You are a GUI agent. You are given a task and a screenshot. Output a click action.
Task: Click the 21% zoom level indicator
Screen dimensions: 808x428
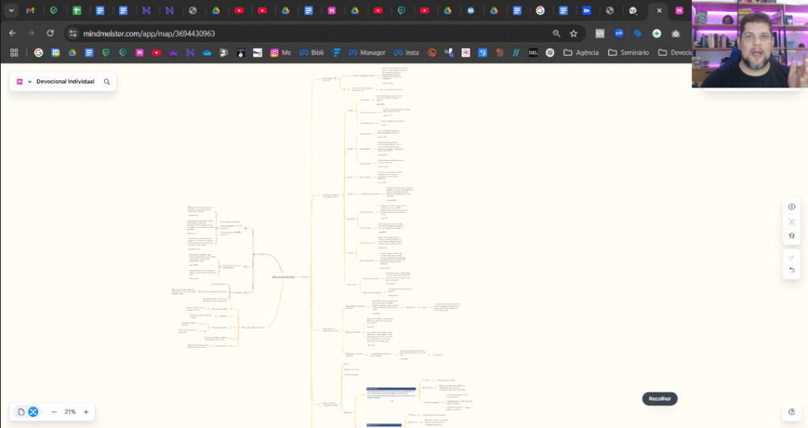click(x=69, y=411)
